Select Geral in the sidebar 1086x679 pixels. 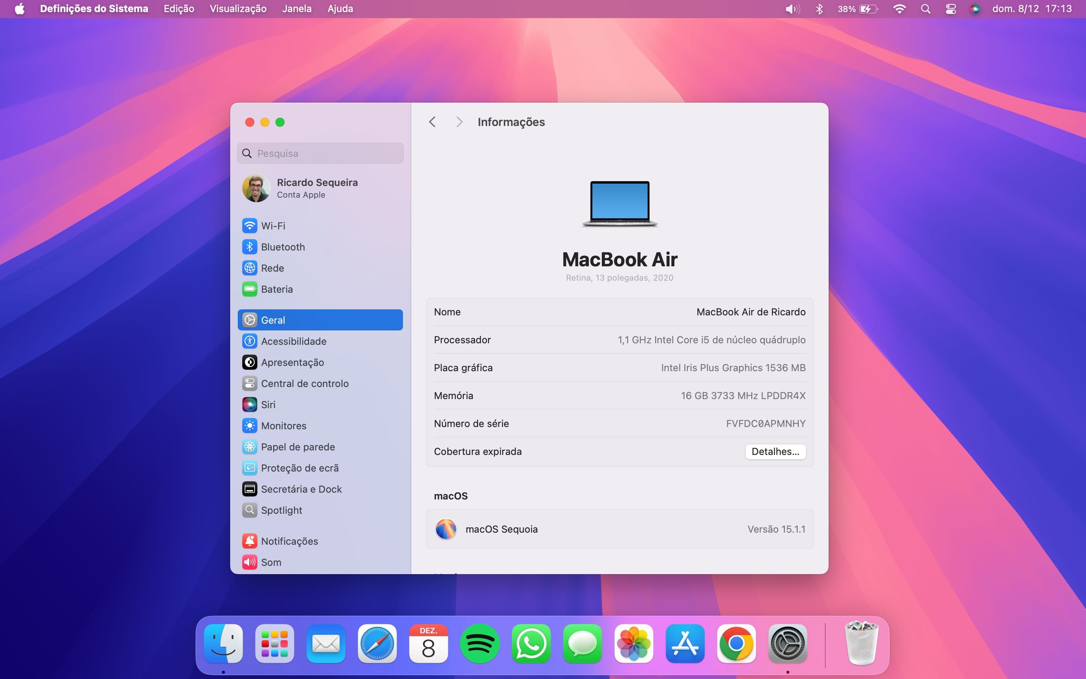point(320,320)
